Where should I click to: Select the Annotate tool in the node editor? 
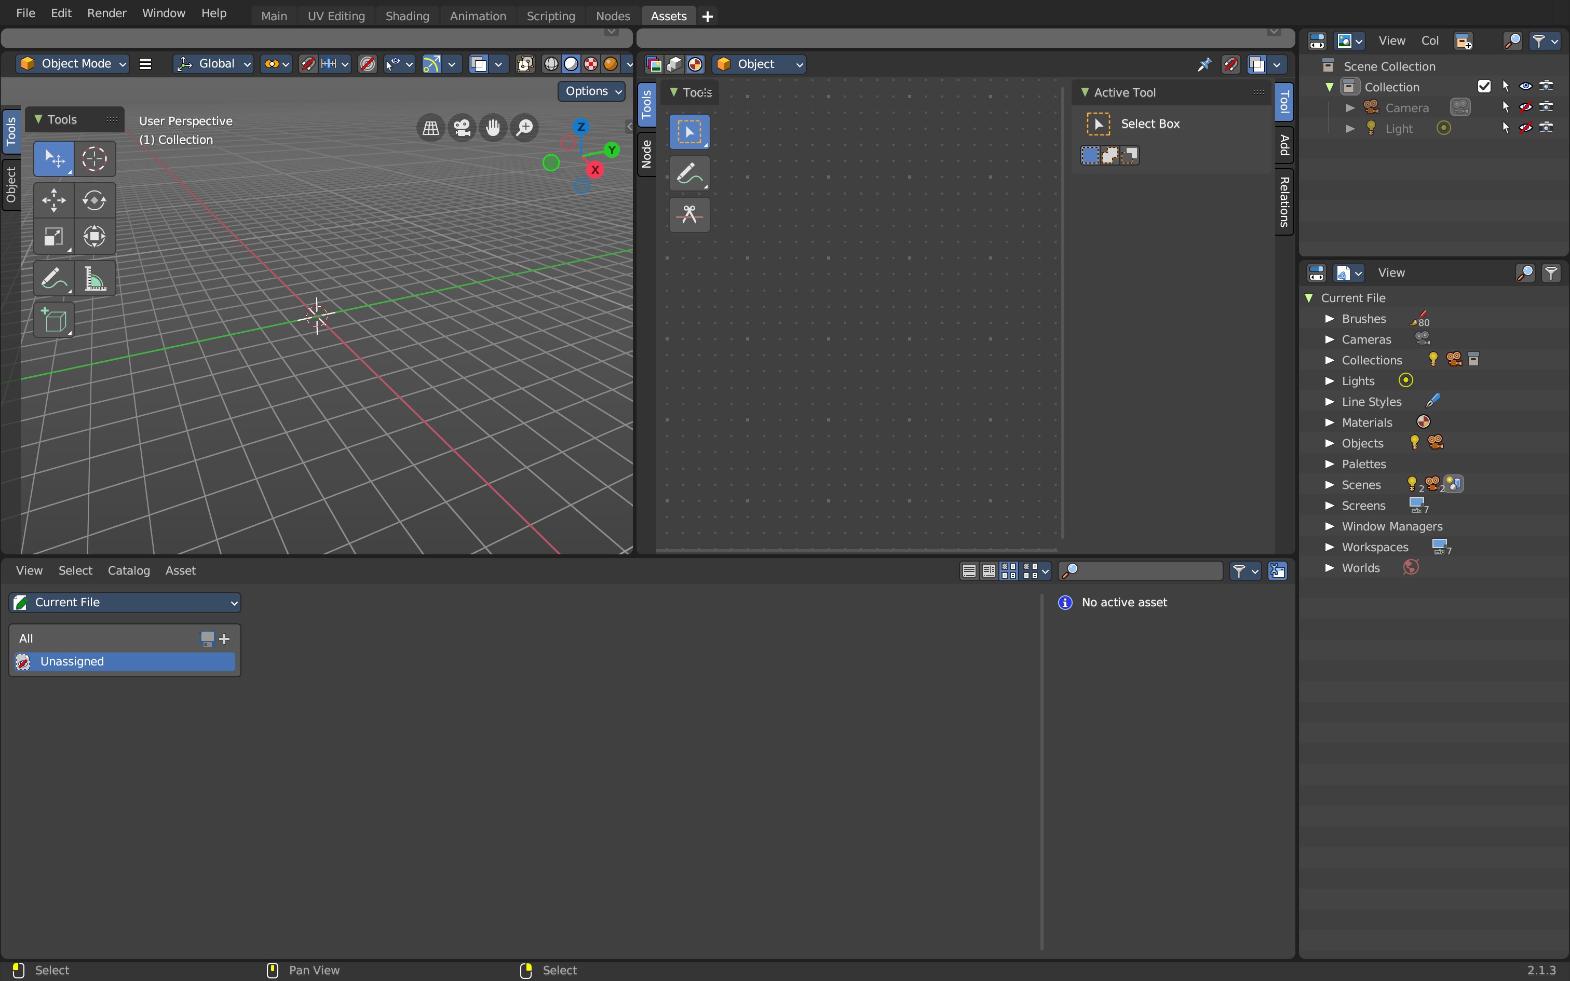(689, 173)
